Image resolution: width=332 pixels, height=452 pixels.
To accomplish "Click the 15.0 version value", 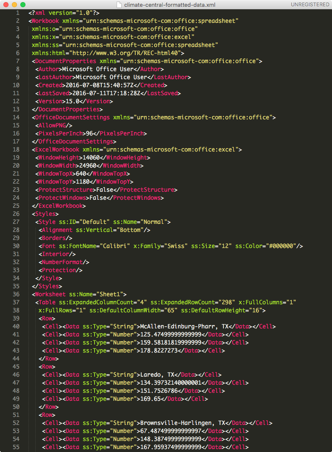I will (x=73, y=102).
